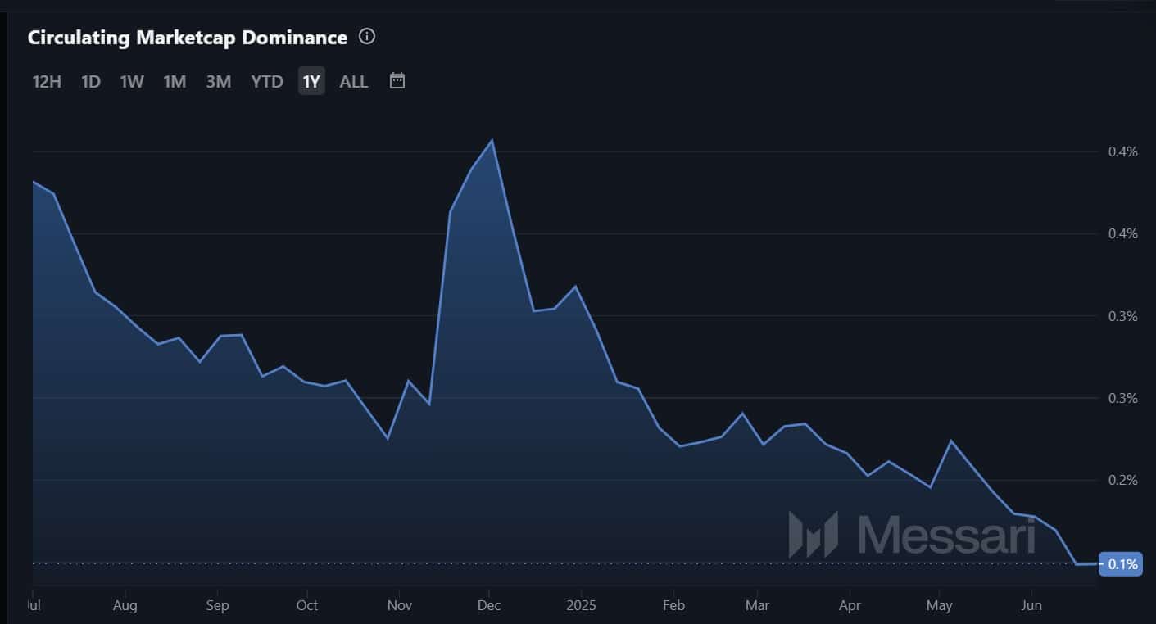The image size is (1156, 624).
Task: Click the 2025 label on the x-axis
Action: tap(580, 606)
